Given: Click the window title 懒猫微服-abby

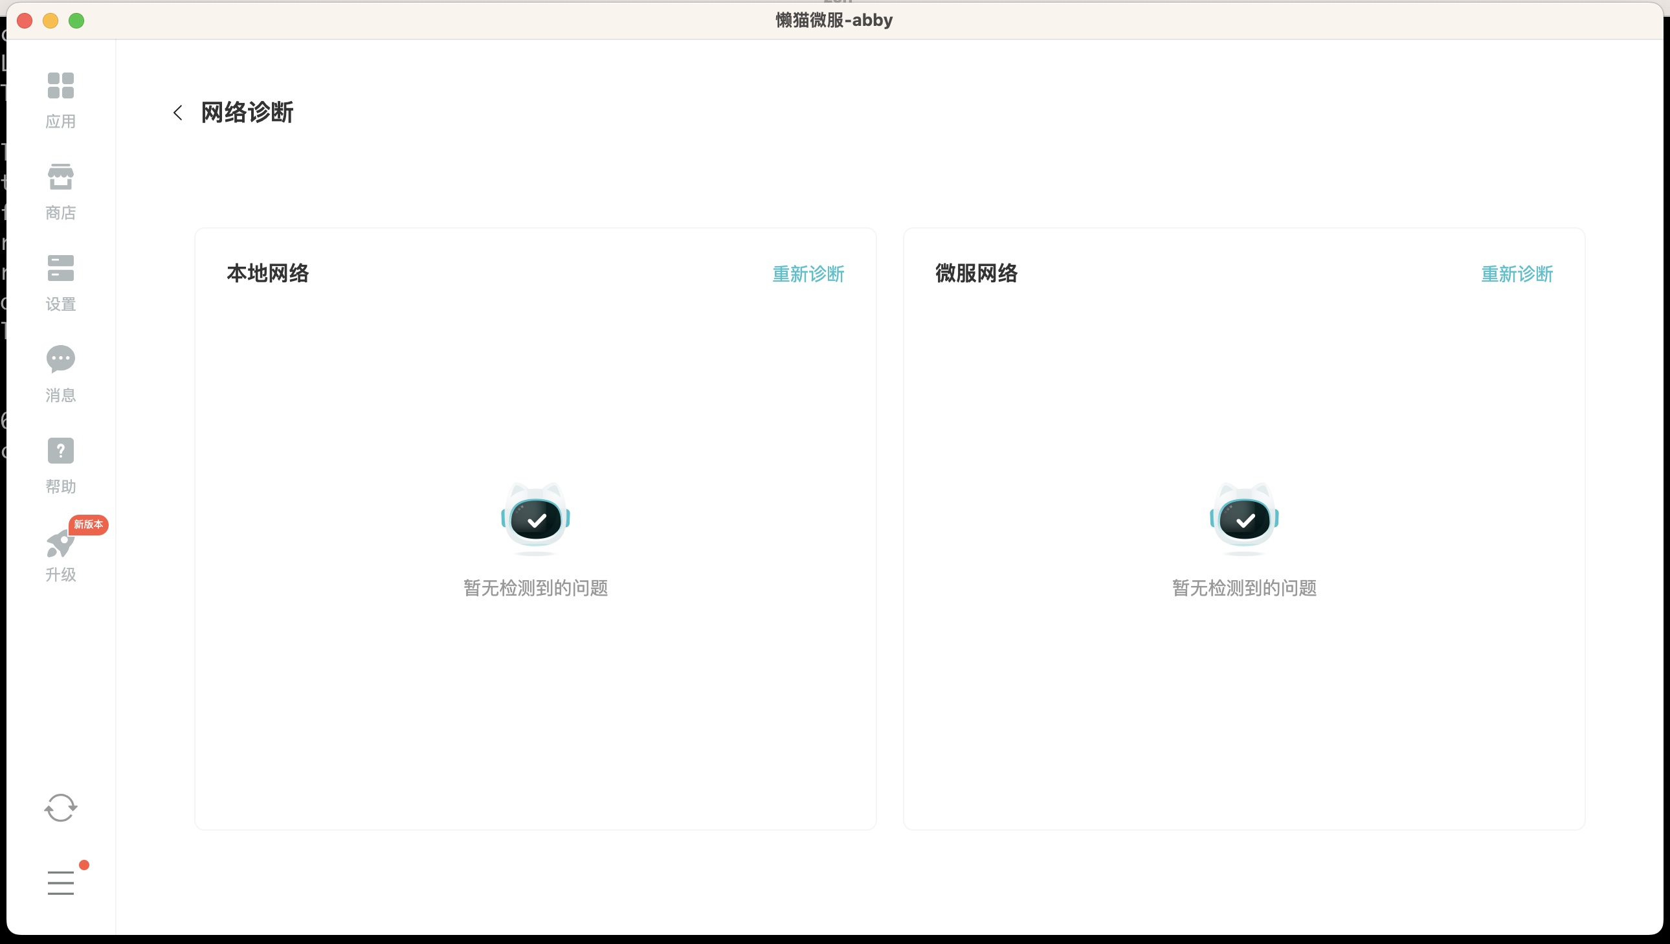Looking at the screenshot, I should (834, 20).
